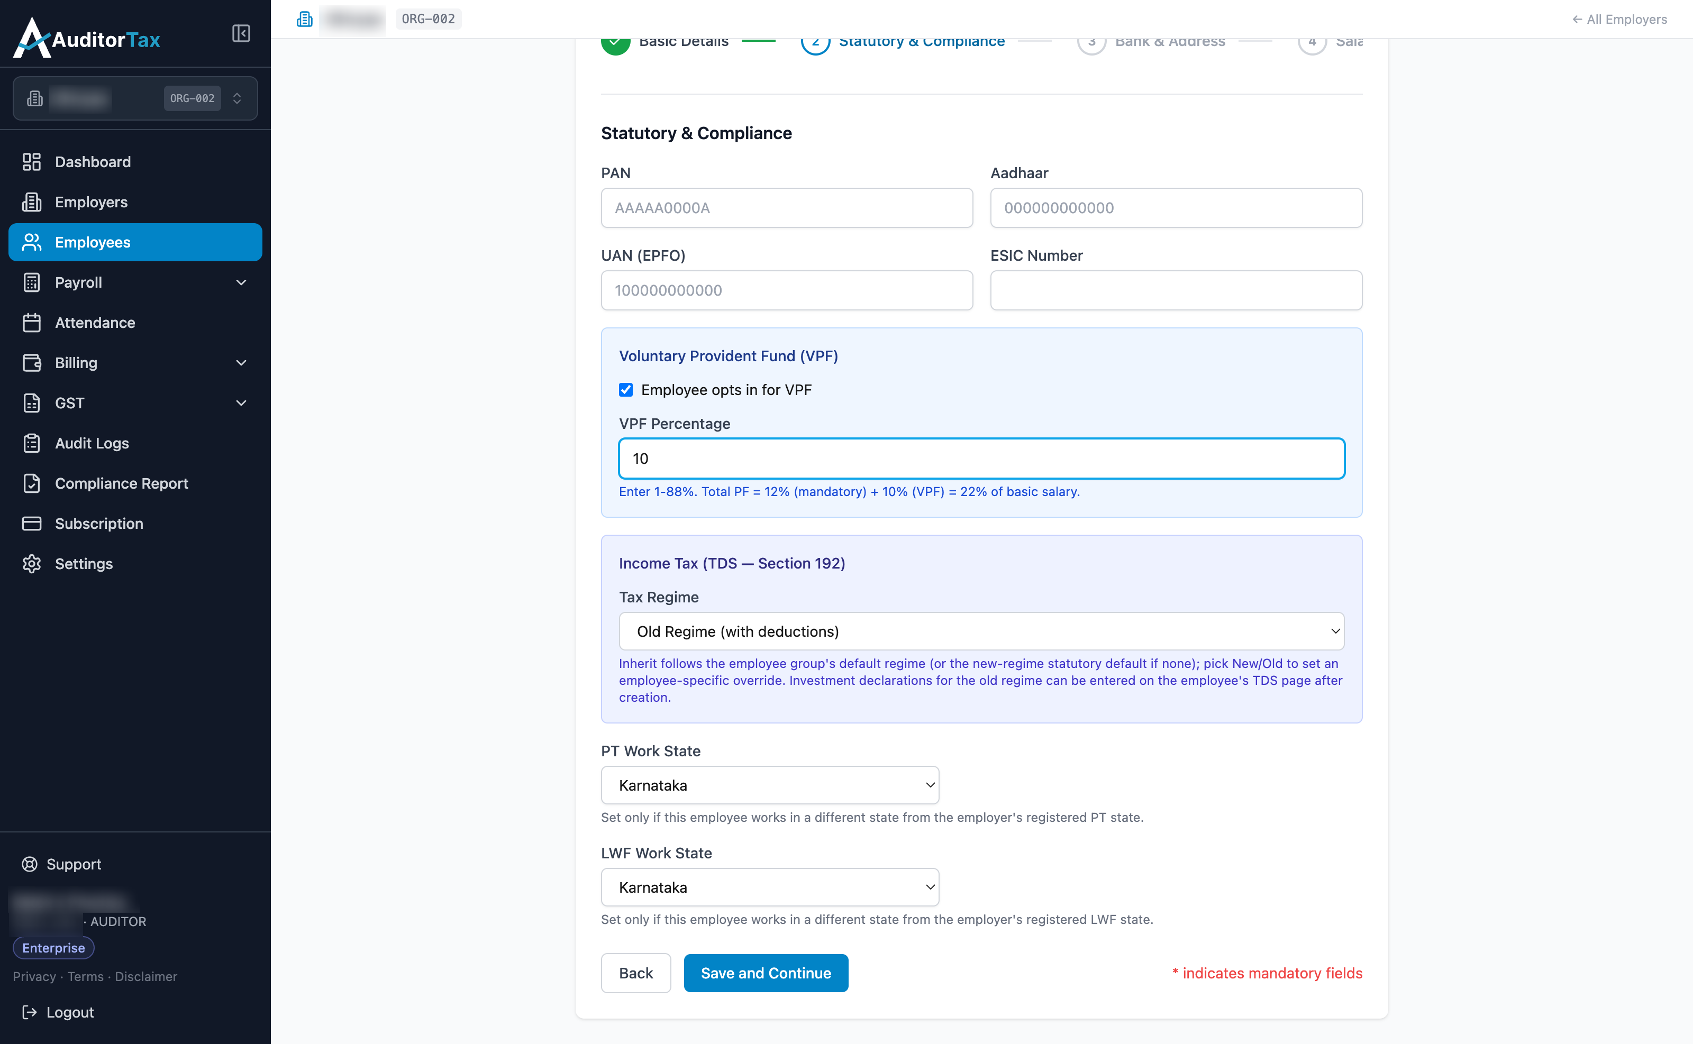Open the Disclaimer link
This screenshot has width=1693, height=1044.
pyautogui.click(x=145, y=976)
